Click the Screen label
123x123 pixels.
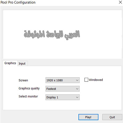(x=23, y=80)
